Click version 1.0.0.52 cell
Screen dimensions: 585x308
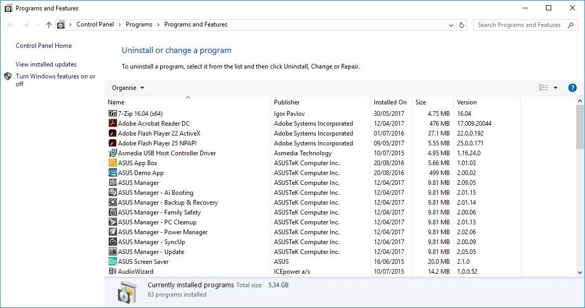pos(467,272)
